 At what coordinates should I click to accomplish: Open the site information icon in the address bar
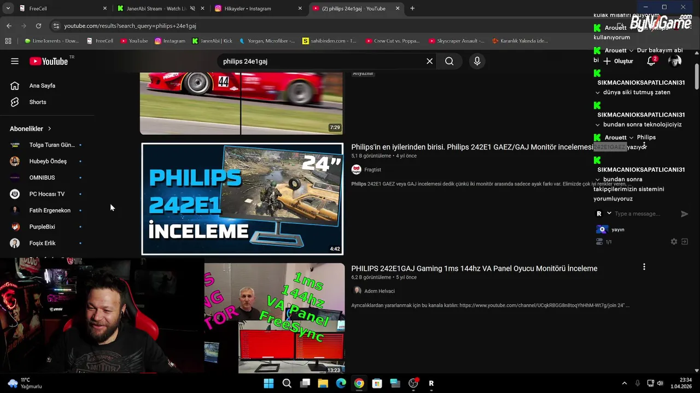pyautogui.click(x=55, y=26)
